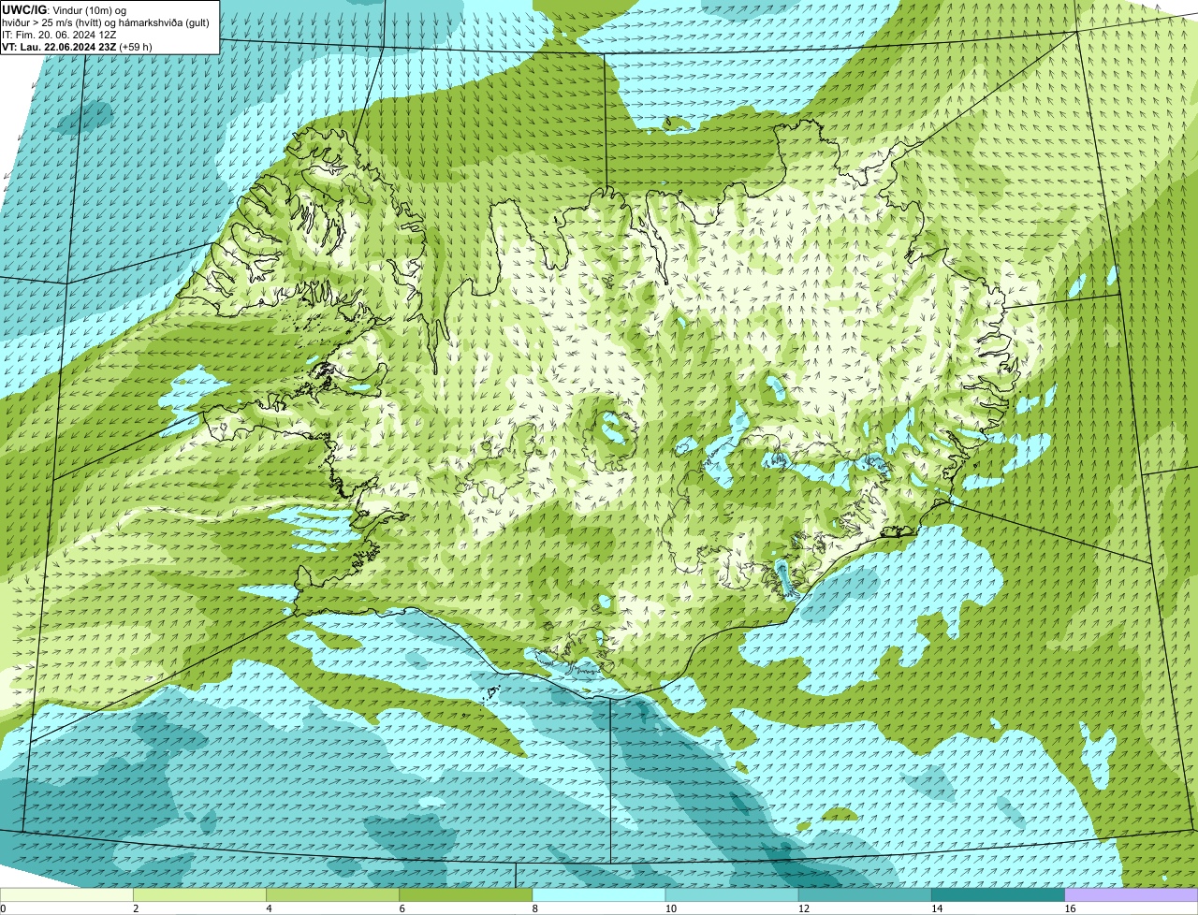Click the legend scale label "8"
The image size is (1198, 915).
(535, 908)
